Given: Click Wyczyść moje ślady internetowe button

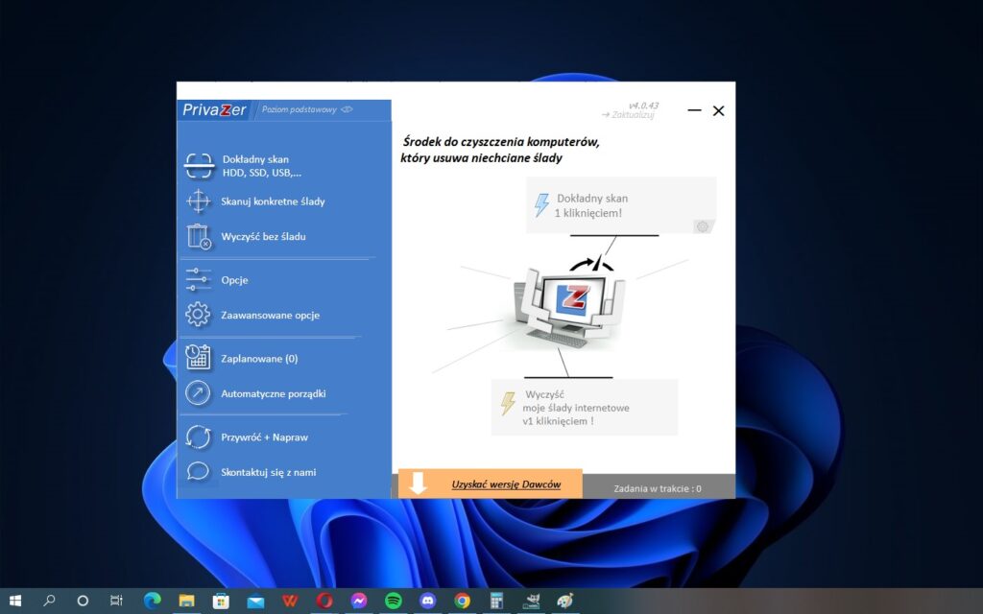Looking at the screenshot, I should click(x=585, y=407).
